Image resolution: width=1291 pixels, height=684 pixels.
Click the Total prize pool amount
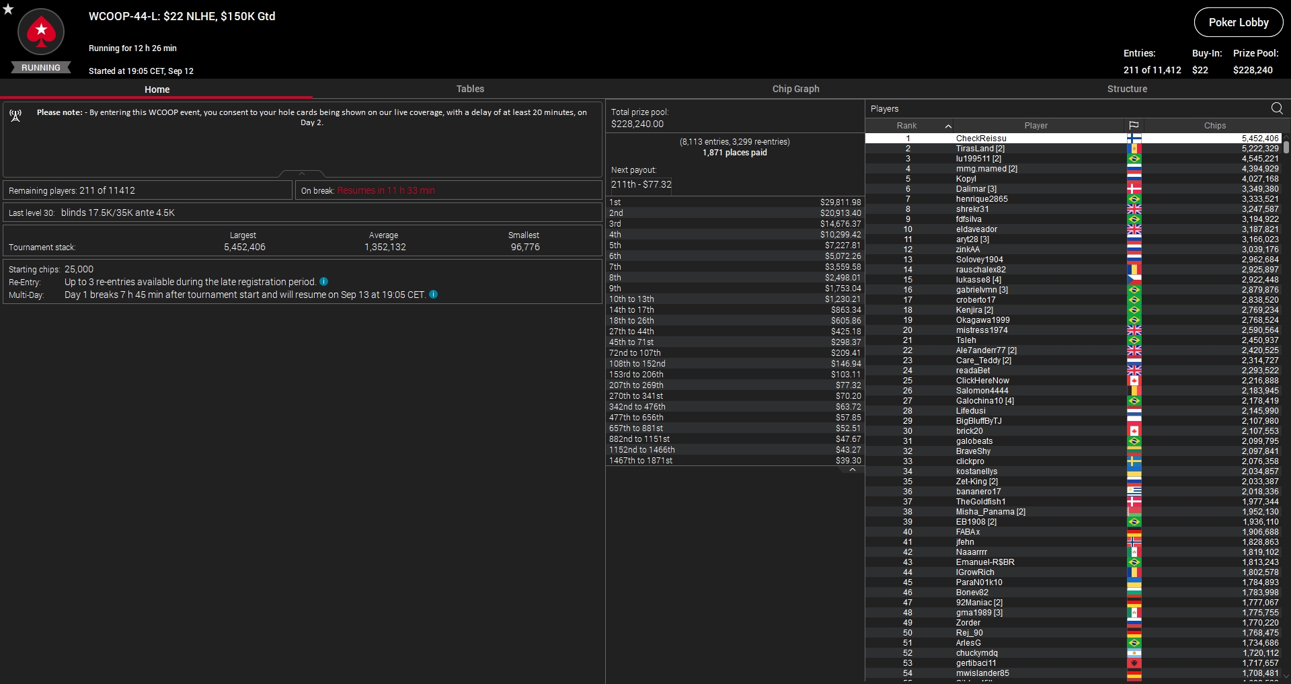coord(637,124)
